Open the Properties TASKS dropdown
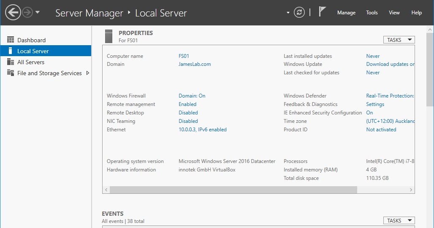 (x=399, y=40)
